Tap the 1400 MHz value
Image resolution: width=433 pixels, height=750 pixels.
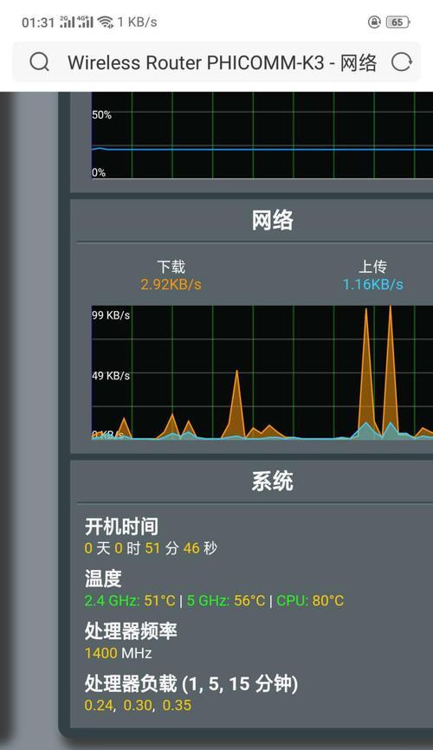pyautogui.click(x=118, y=653)
